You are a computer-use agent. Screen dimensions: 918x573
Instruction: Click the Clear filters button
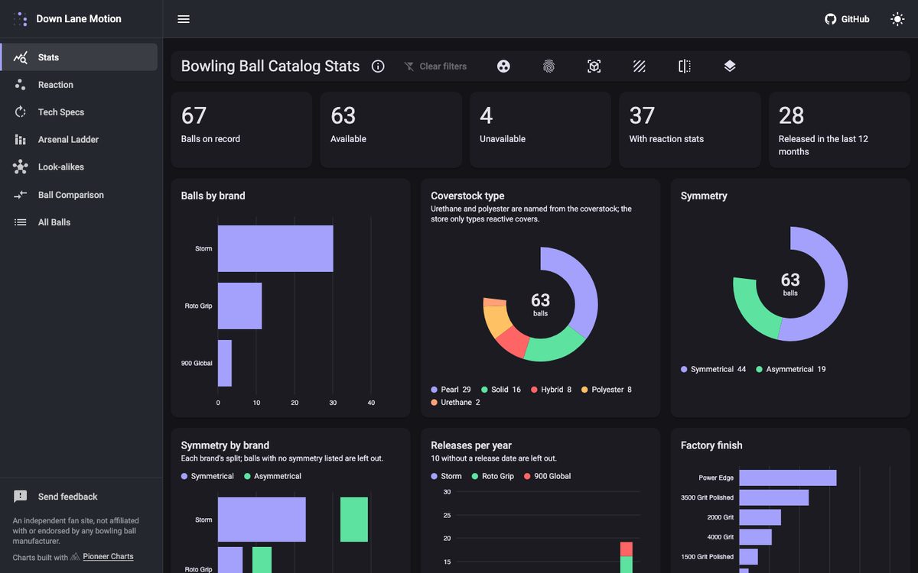[x=435, y=66]
